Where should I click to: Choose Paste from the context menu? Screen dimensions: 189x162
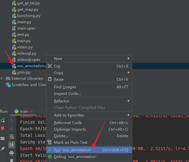tap(89, 79)
